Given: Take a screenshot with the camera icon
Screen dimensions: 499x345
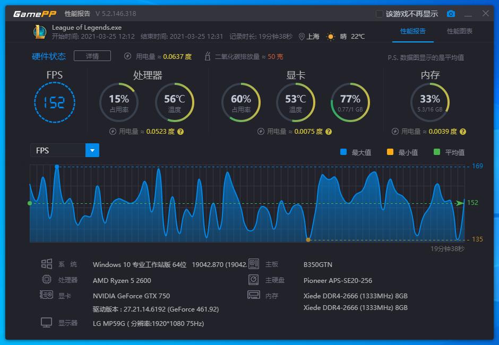Looking at the screenshot, I should (451, 14).
